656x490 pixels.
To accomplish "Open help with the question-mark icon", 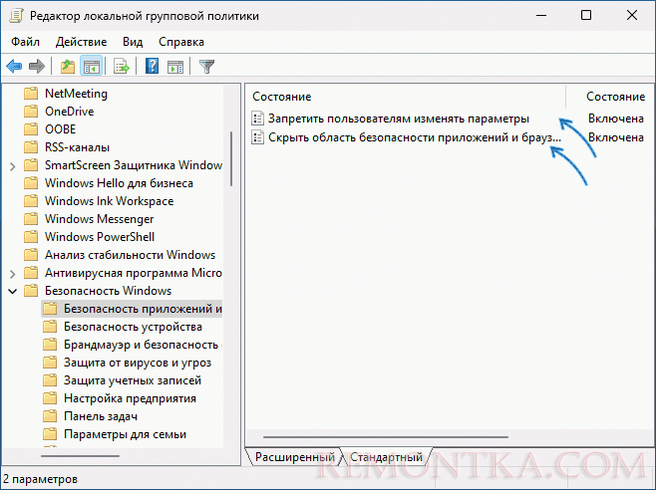I will 153,66.
